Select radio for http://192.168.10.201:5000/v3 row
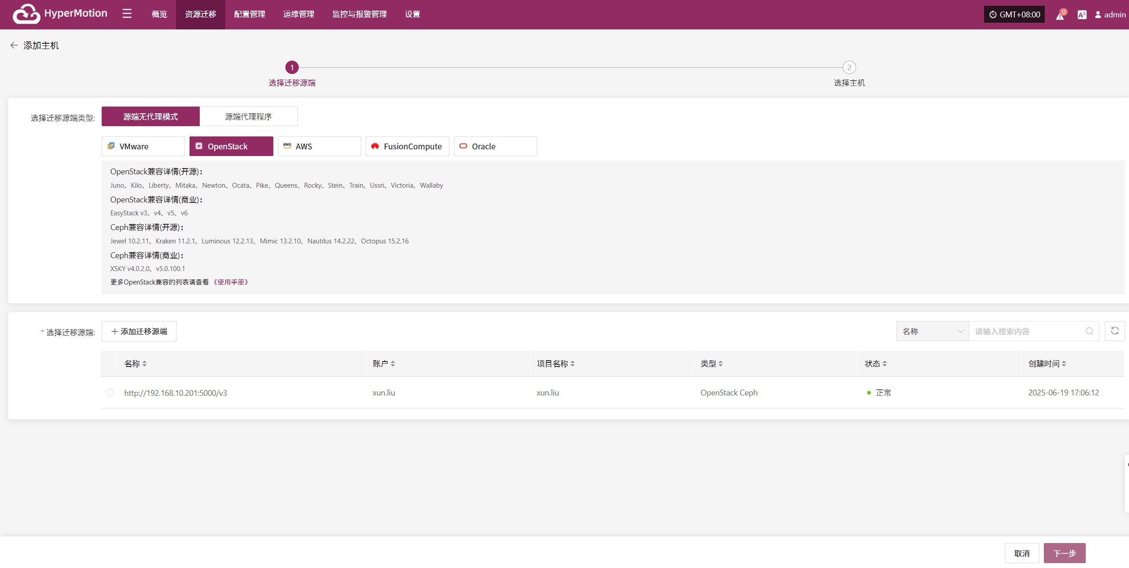 (110, 393)
